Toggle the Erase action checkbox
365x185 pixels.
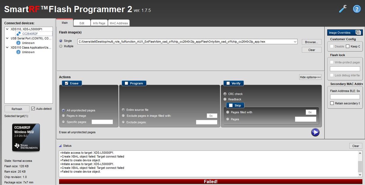[x=66, y=83]
